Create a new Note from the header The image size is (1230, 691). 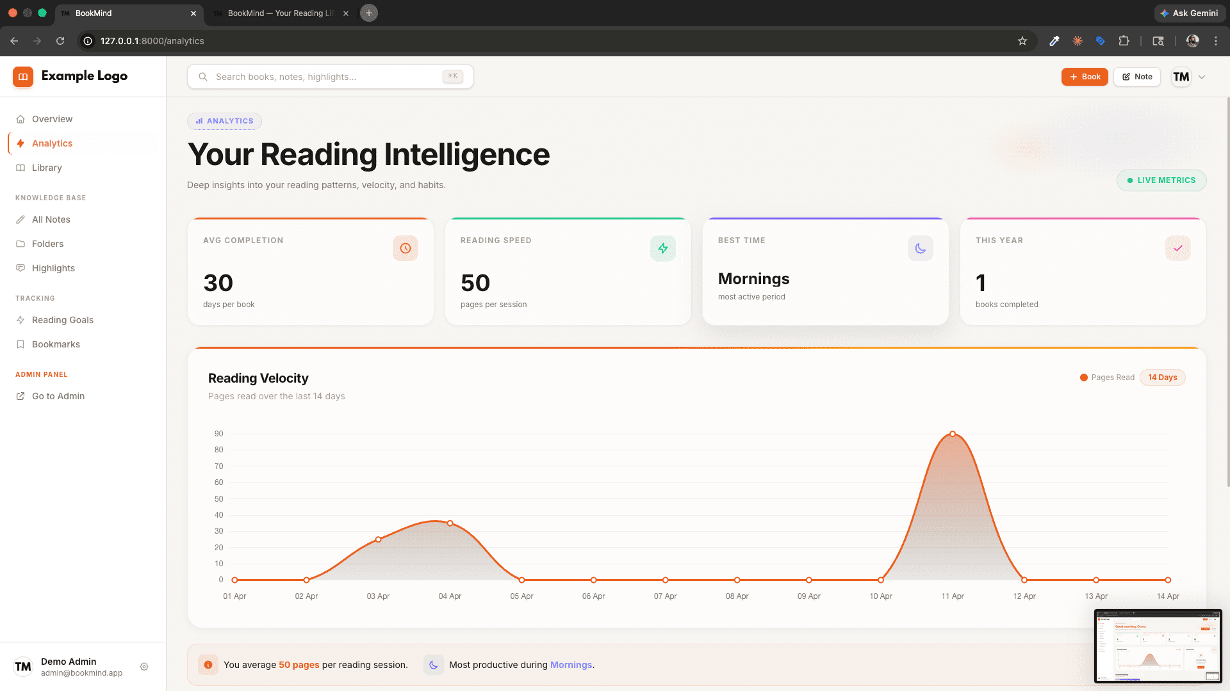(1137, 77)
